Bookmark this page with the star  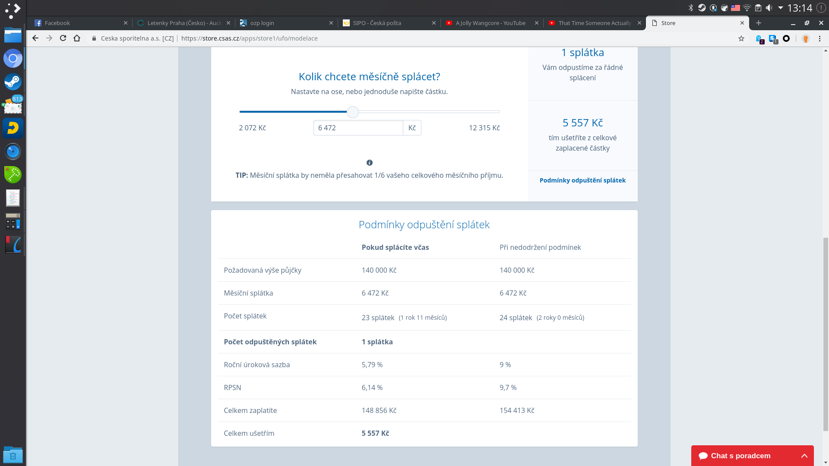point(741,38)
